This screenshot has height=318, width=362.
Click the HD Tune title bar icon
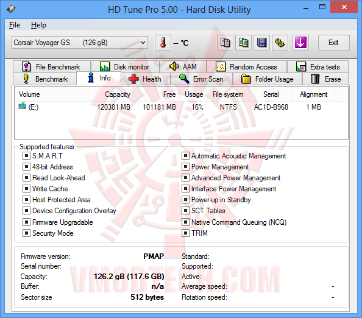click(11, 9)
